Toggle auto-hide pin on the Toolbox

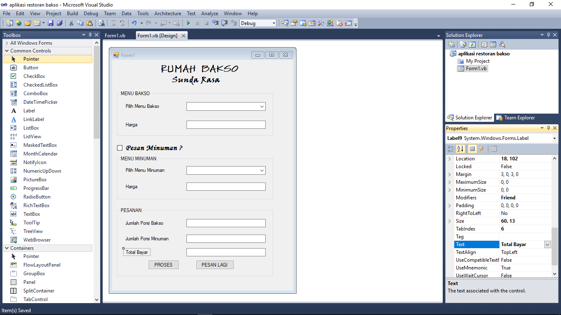[90, 35]
